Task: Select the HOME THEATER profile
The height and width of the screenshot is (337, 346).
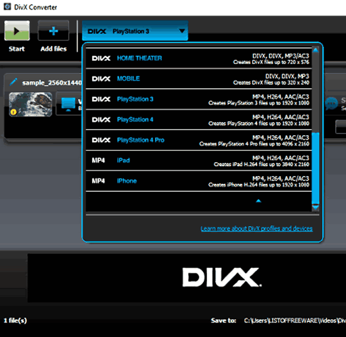Action: pyautogui.click(x=139, y=58)
